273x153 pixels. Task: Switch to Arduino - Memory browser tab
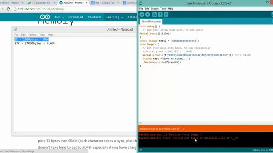coord(73,3)
